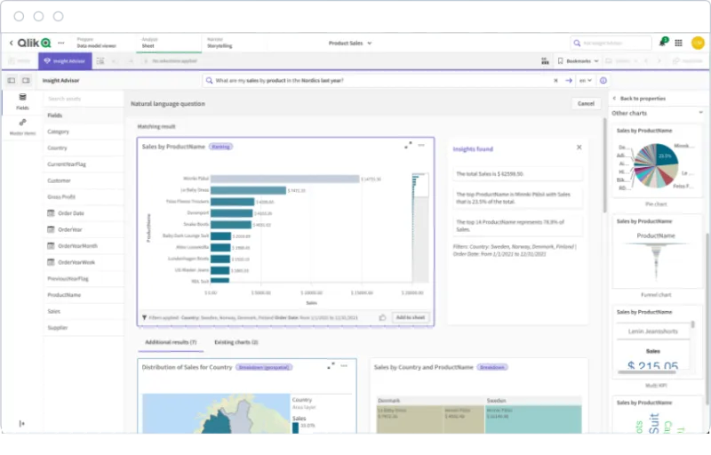Select the PreviousYearFlag field
This screenshot has height=455, width=711.
[x=84, y=278]
